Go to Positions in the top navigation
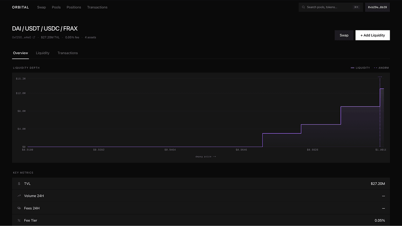 pyautogui.click(x=74, y=7)
